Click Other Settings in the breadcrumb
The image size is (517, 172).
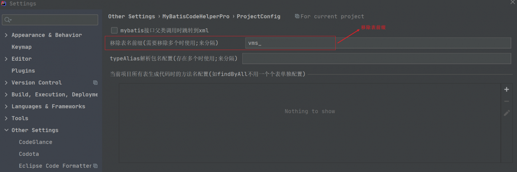click(x=131, y=17)
